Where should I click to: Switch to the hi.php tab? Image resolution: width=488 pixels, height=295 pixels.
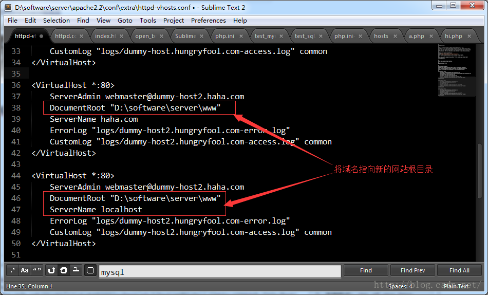click(x=454, y=36)
